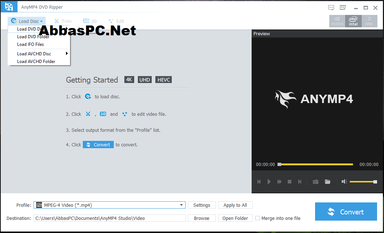Click the large blue Convert button

click(346, 212)
